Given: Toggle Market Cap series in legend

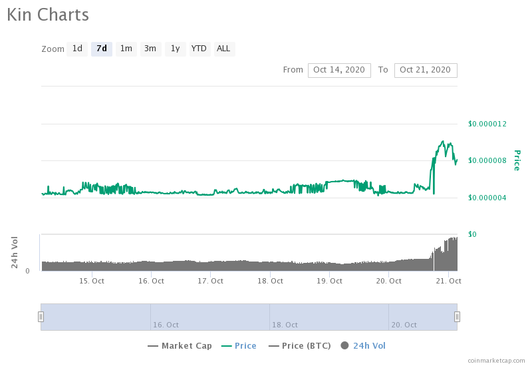Looking at the screenshot, I should coord(180,346).
